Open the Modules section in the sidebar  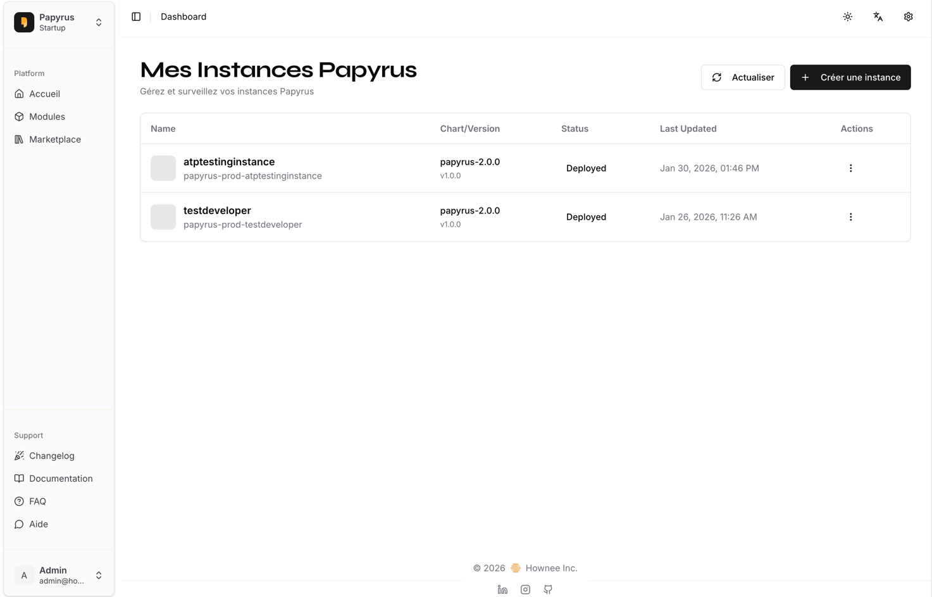click(46, 116)
